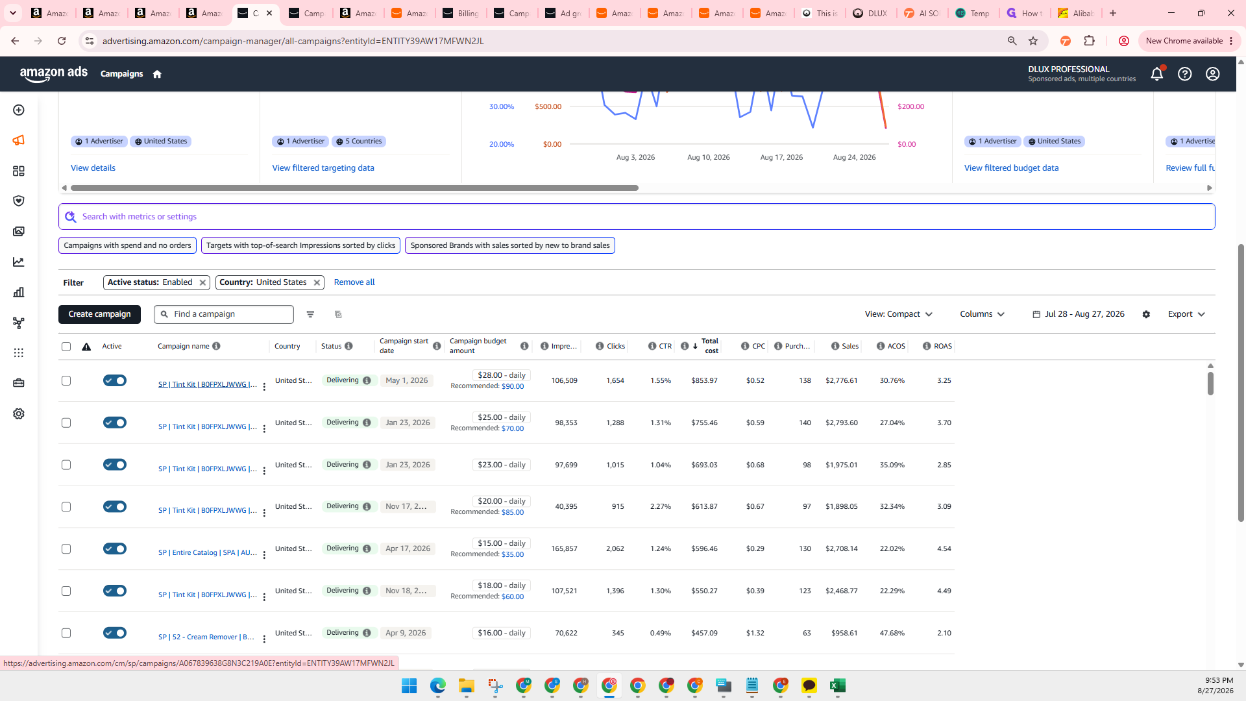Open the bar chart reports icon in sidebar
Viewport: 1246px width, 701px height.
point(19,292)
